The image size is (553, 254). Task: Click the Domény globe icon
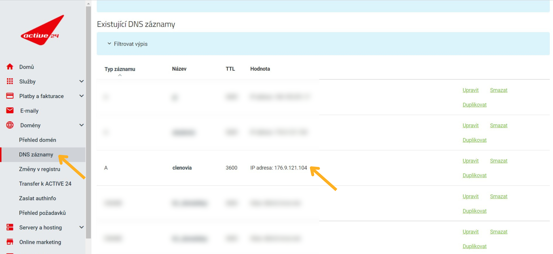tap(10, 125)
